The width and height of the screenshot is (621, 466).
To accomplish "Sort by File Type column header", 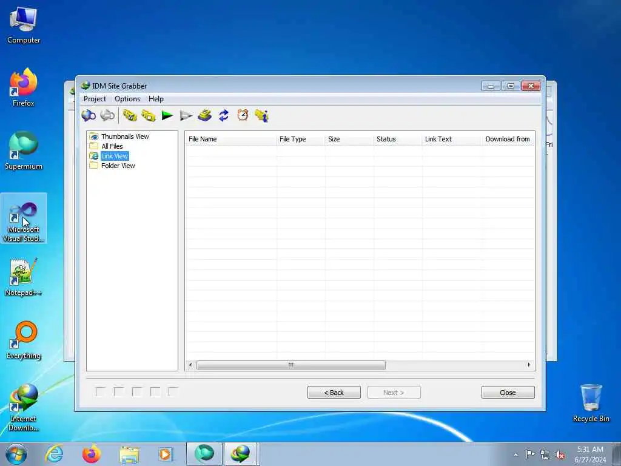I will click(x=301, y=139).
